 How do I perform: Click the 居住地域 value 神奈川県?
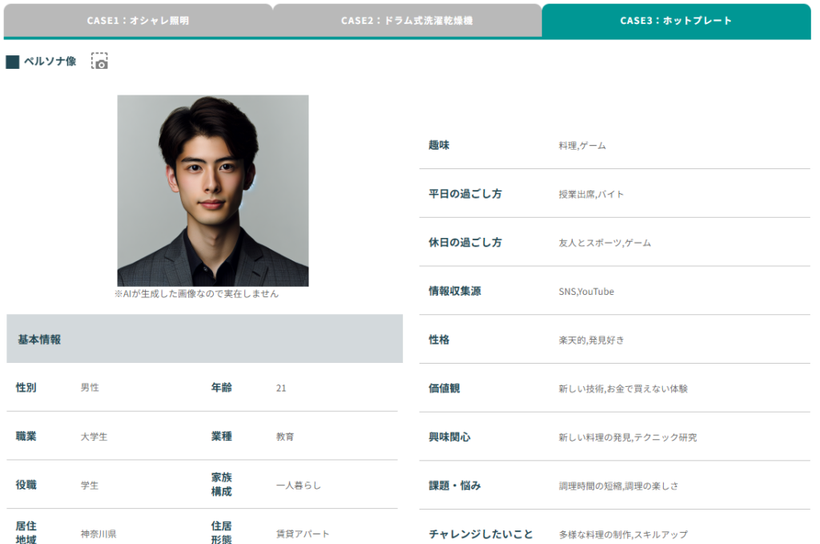(98, 534)
